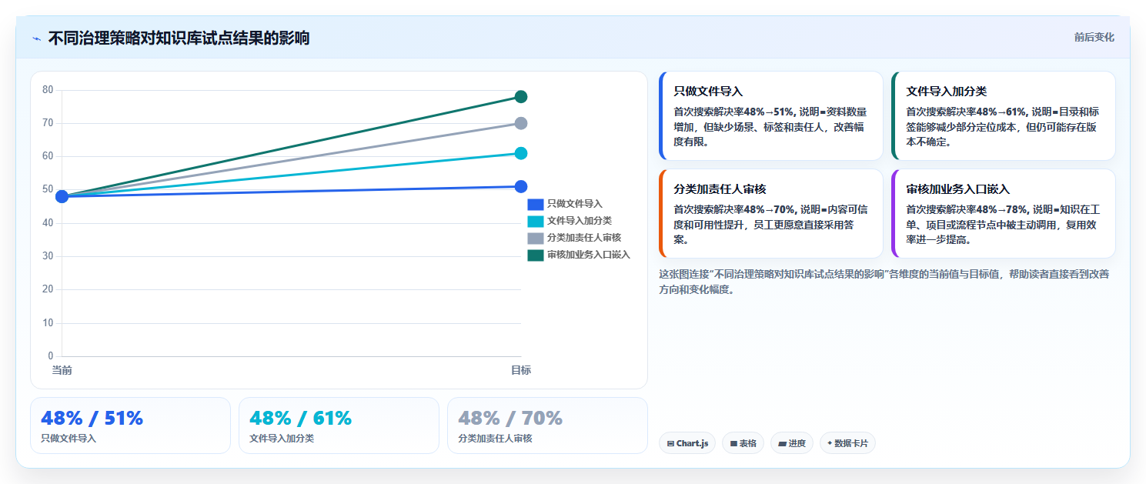The height and width of the screenshot is (484, 1146).
Task: Toggle the 文件导入加分类 legend swatch
Action: pos(535,221)
